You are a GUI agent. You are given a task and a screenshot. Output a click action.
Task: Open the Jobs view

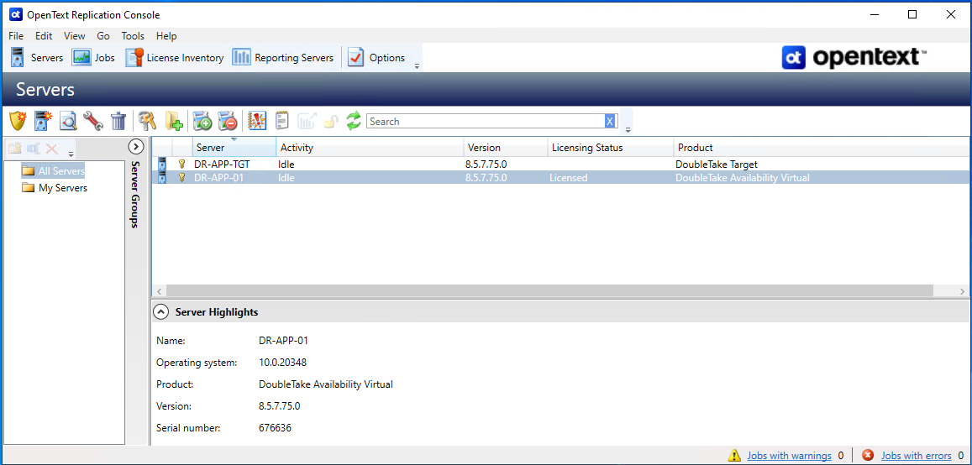(94, 58)
